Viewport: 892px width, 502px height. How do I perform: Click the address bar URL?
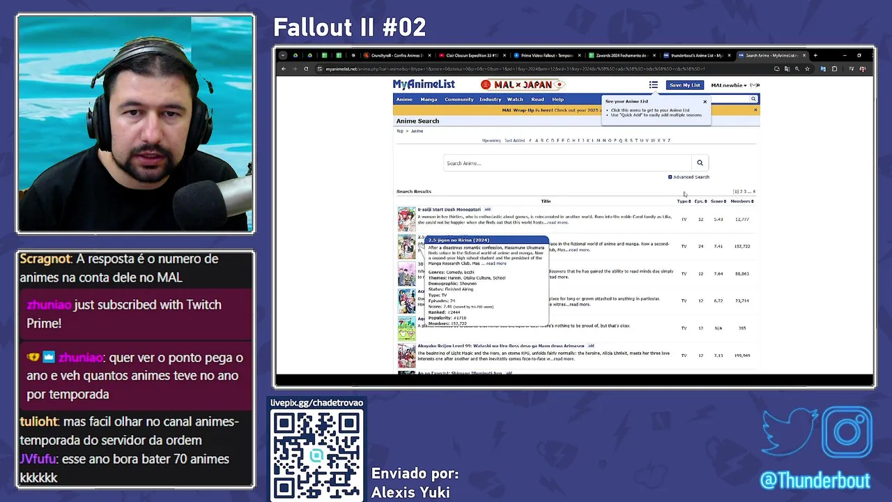tap(516, 69)
